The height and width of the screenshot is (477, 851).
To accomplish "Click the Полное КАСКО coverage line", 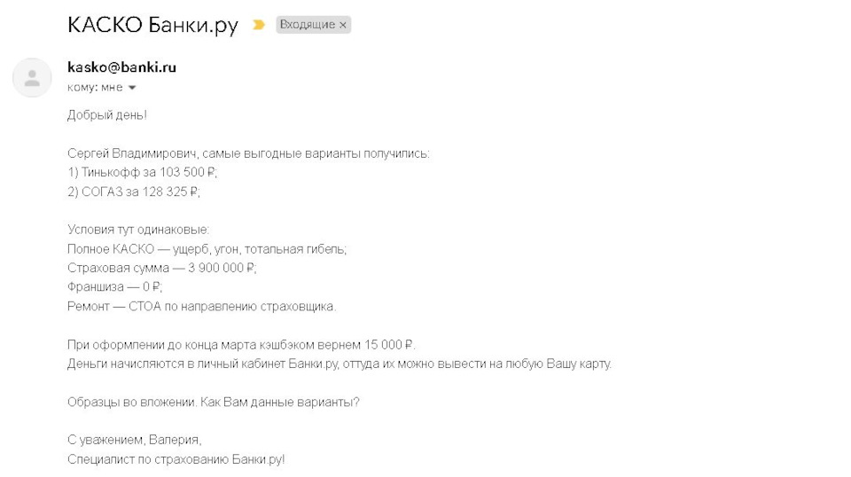I will point(207,249).
